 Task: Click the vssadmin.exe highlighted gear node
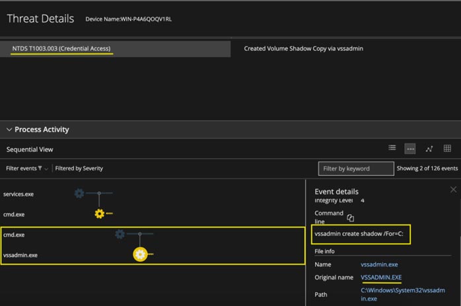click(140, 254)
